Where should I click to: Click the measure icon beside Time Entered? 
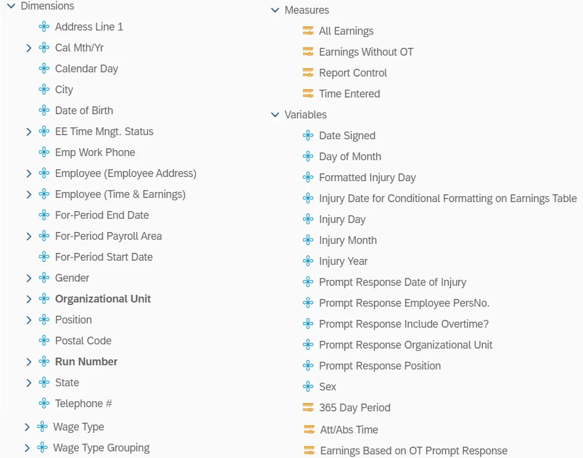tap(308, 94)
